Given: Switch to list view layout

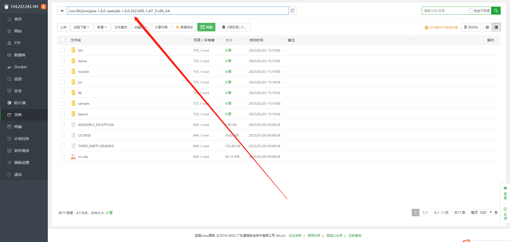Looking at the screenshot, I should pyautogui.click(x=496, y=27).
